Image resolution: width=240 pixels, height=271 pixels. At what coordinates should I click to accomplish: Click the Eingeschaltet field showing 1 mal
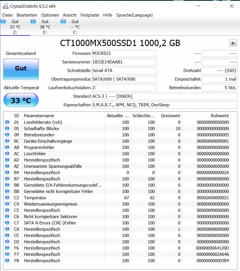219,79
